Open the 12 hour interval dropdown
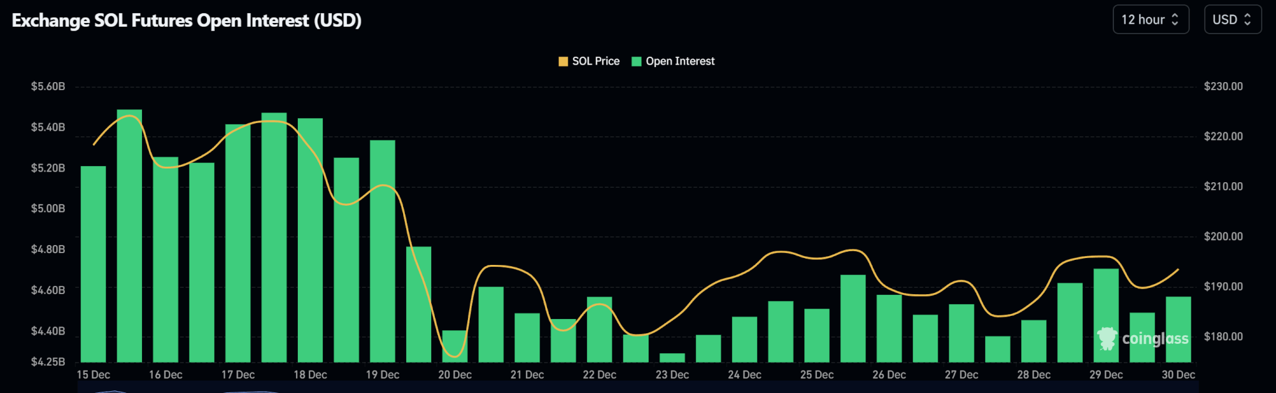The width and height of the screenshot is (1276, 393). (x=1150, y=20)
